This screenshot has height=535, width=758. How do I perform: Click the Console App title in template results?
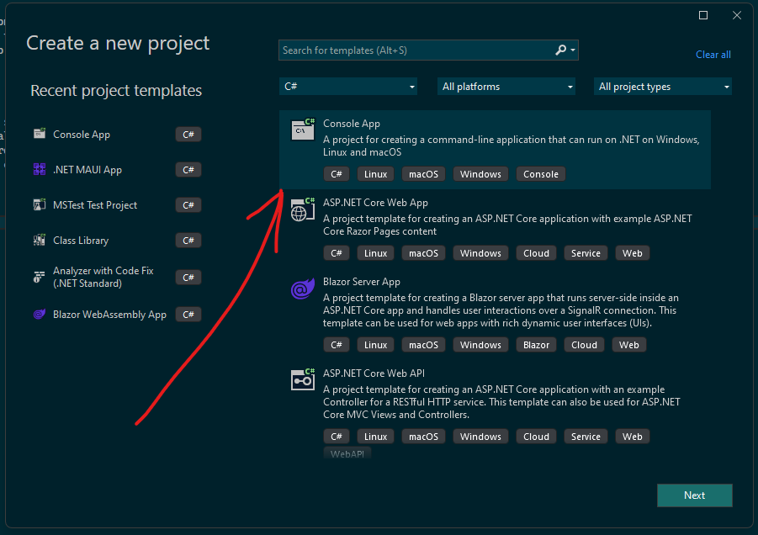click(352, 124)
